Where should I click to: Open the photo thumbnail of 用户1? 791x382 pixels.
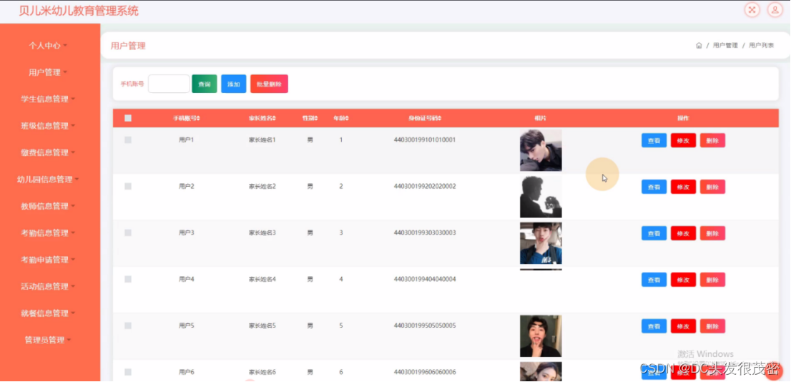[541, 150]
